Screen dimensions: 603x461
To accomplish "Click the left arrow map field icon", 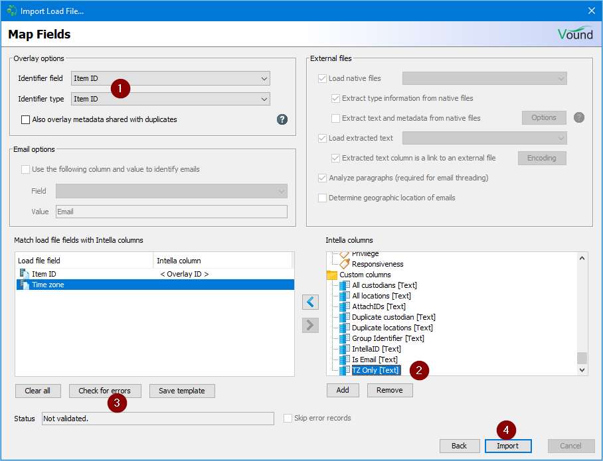I will pos(310,302).
